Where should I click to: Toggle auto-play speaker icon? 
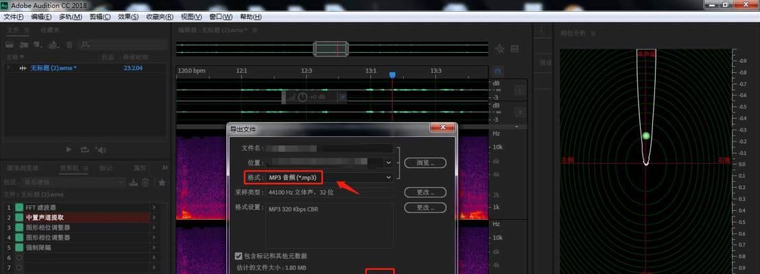coord(101,150)
